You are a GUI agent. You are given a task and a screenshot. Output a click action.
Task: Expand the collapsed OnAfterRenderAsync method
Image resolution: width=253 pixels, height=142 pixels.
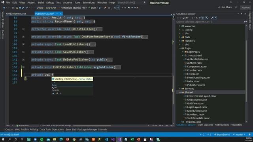(23, 37)
